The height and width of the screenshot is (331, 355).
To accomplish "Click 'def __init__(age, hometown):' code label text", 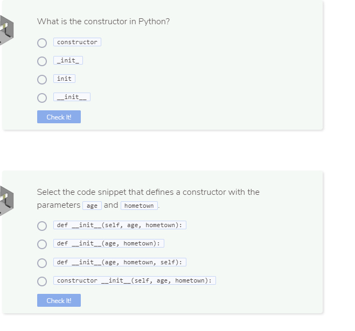I will [109, 243].
